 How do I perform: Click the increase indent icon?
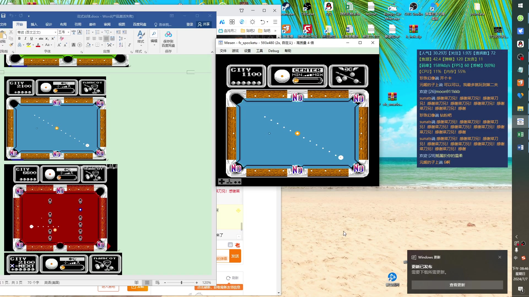click(125, 32)
